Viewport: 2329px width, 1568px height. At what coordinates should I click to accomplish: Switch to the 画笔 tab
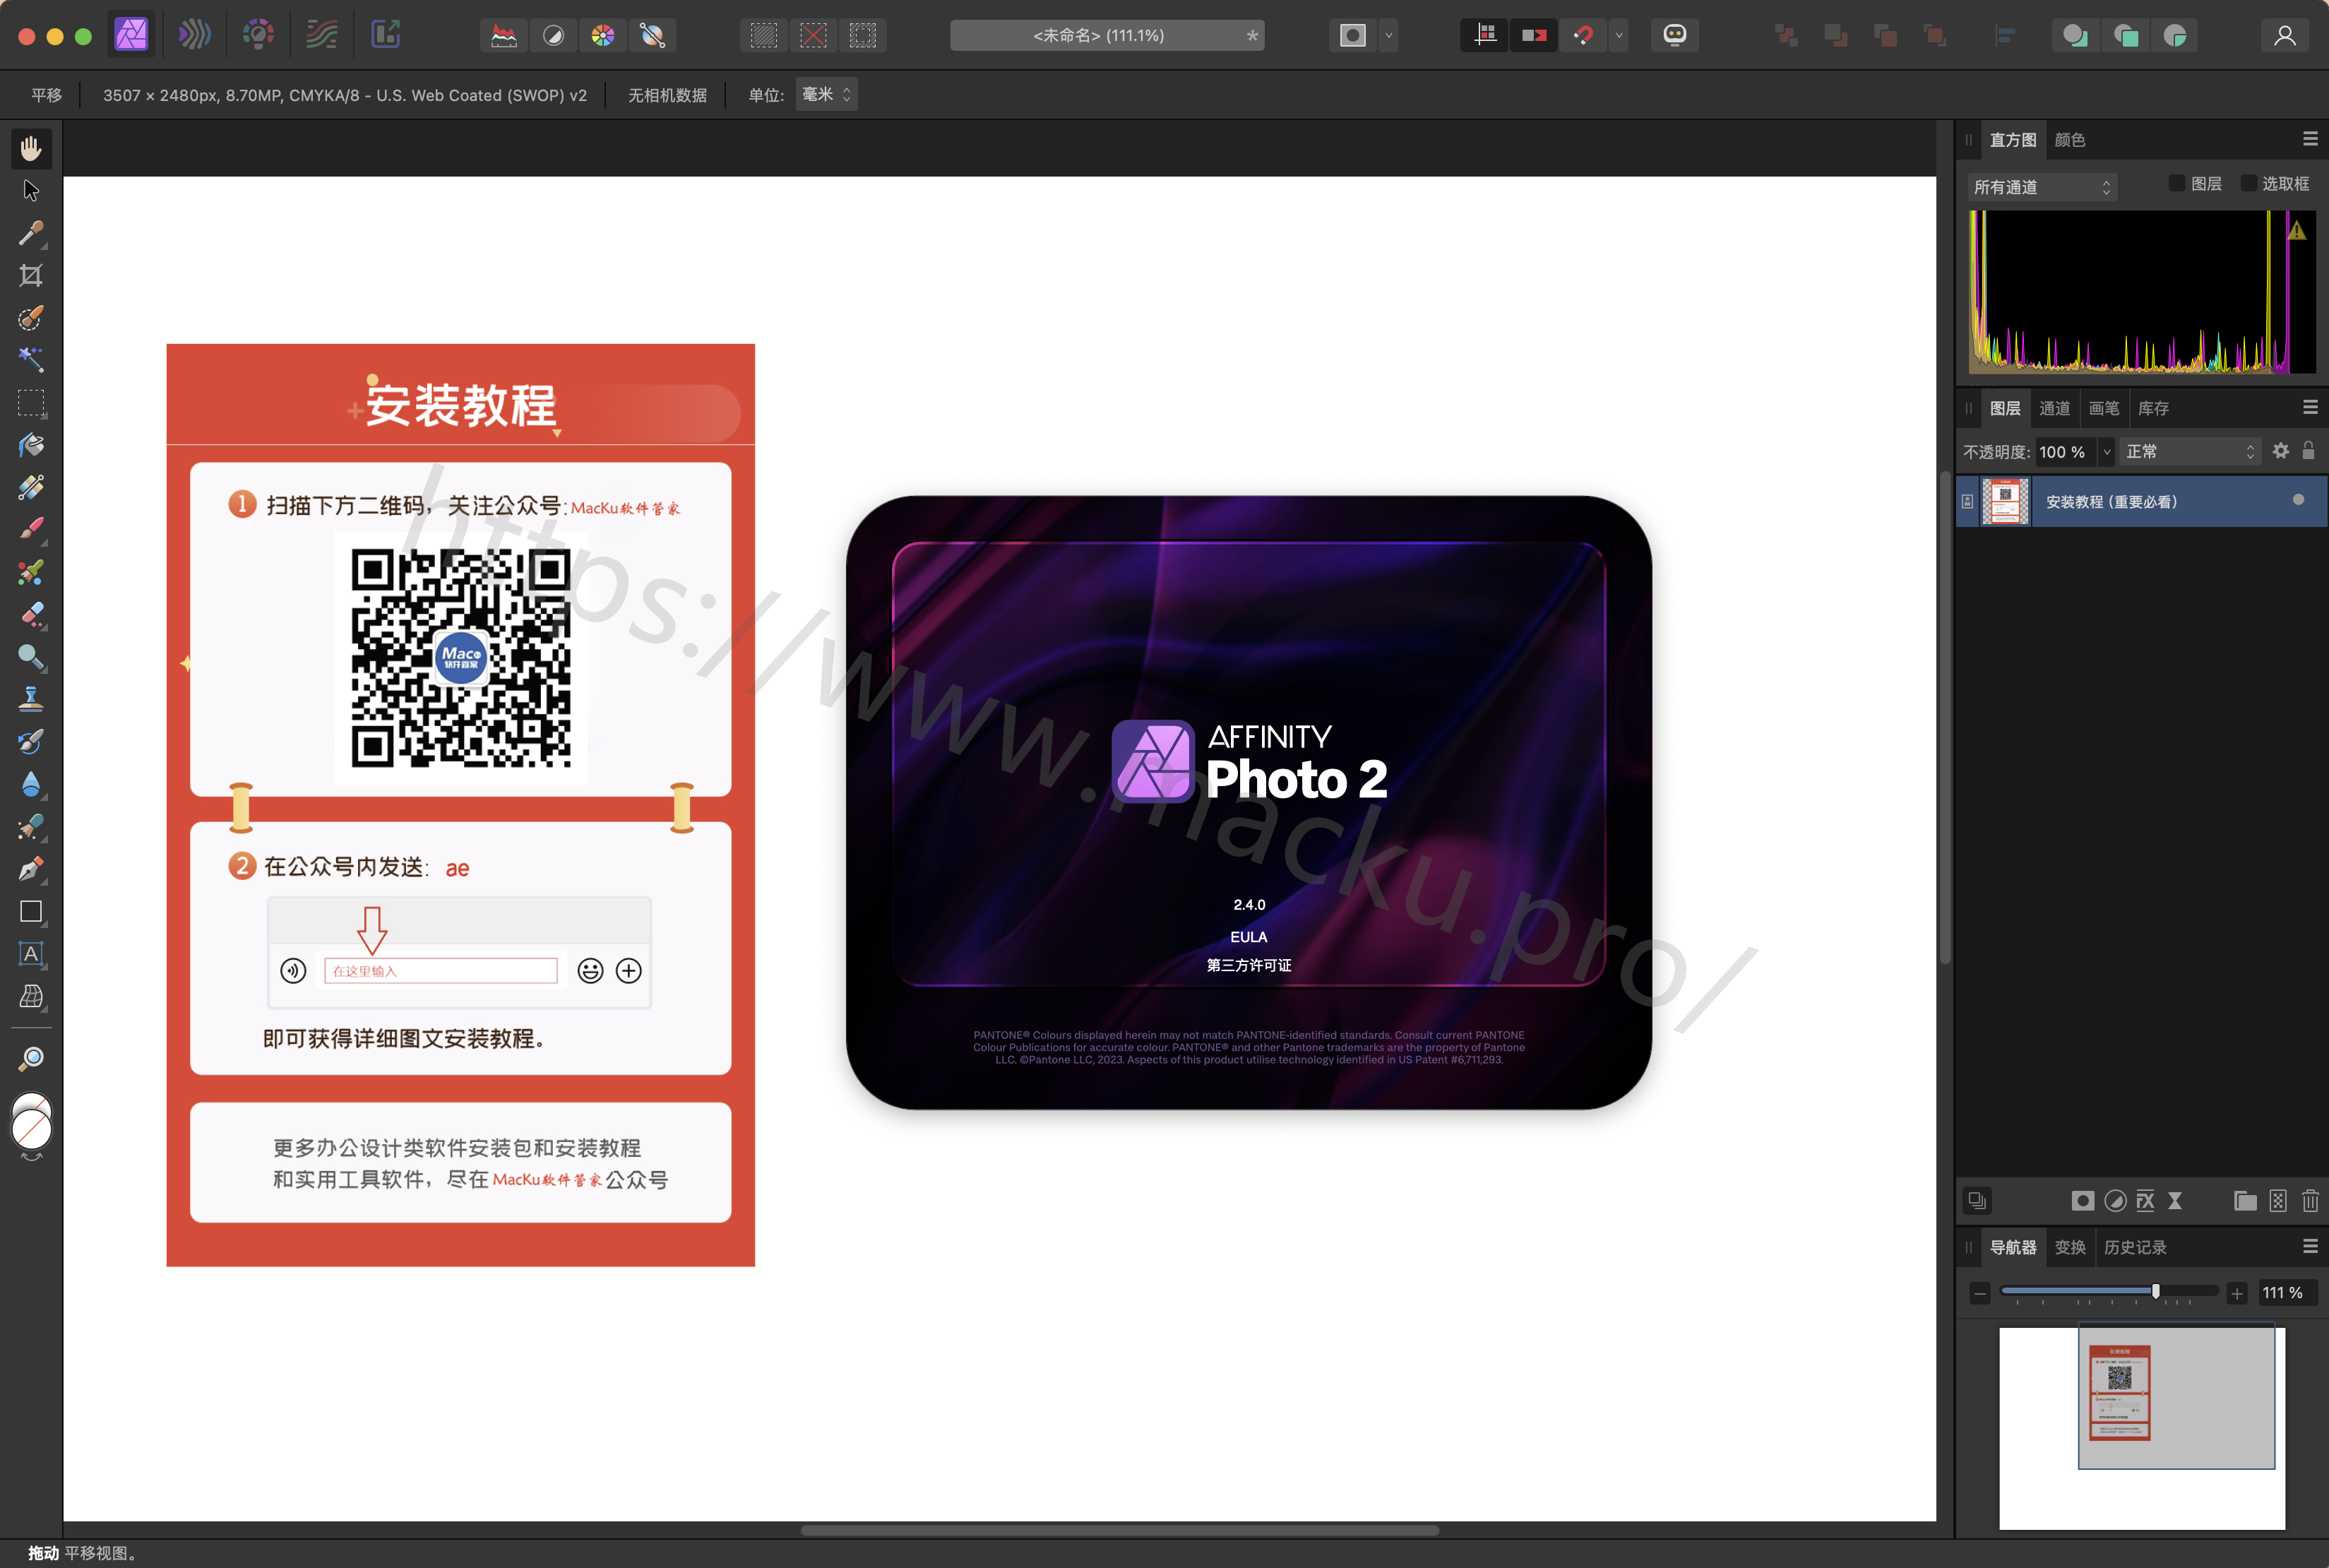pos(2103,408)
